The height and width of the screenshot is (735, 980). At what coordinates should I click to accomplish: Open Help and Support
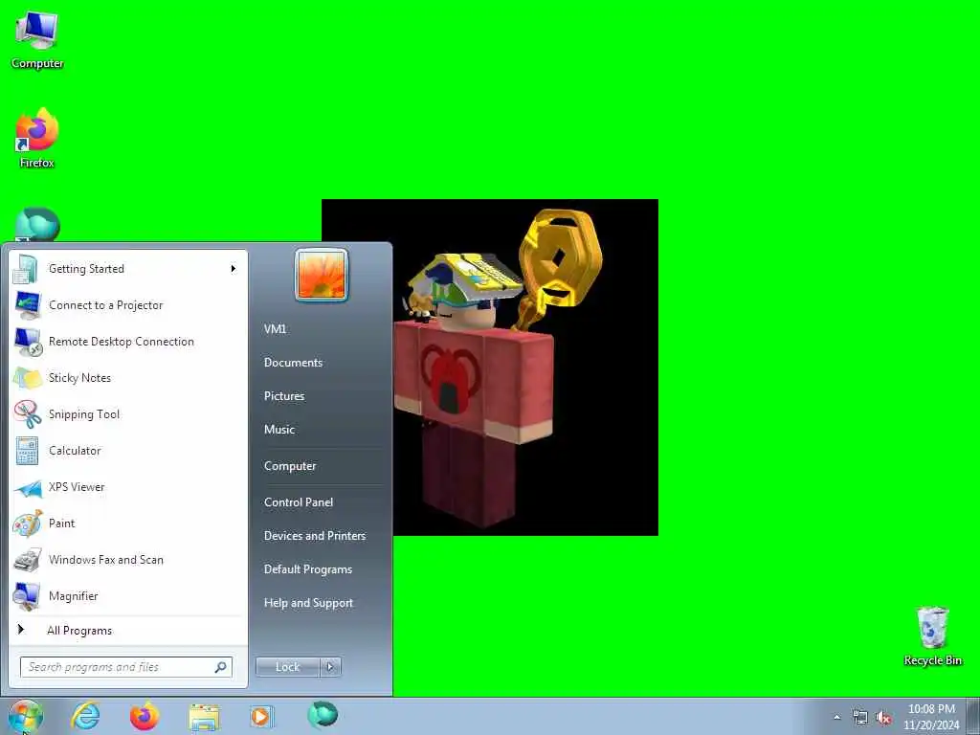309,603
